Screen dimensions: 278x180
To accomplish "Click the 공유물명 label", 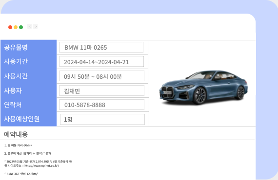I will click(16, 47).
